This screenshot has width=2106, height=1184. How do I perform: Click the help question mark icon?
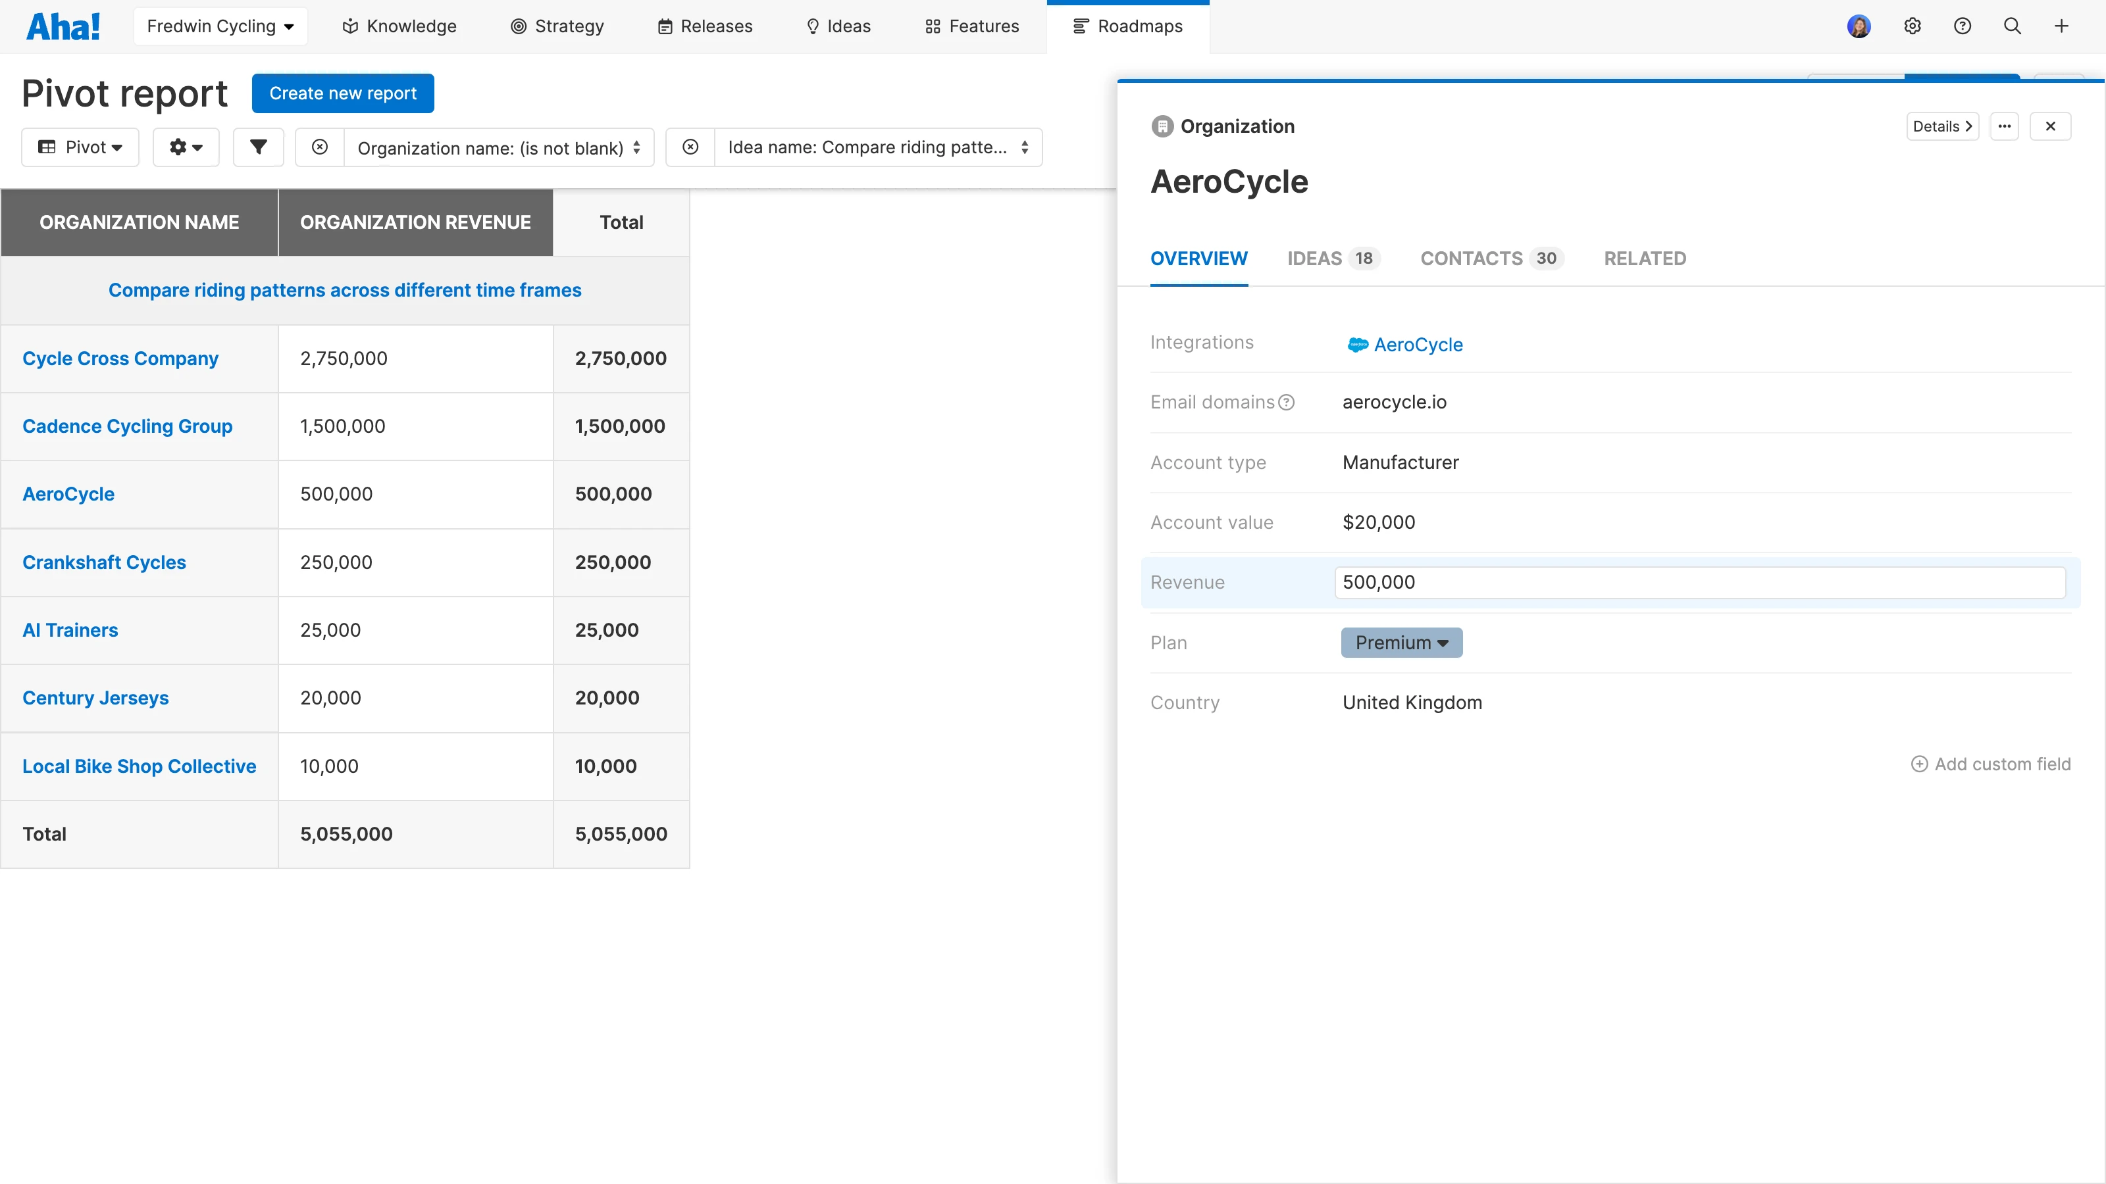click(1962, 26)
